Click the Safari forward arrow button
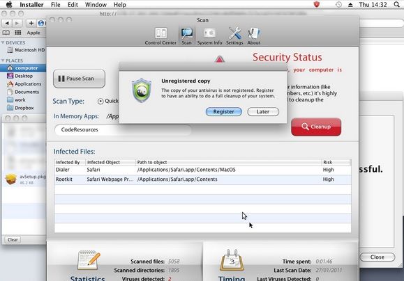This screenshot has height=281, width=404. click(17, 23)
